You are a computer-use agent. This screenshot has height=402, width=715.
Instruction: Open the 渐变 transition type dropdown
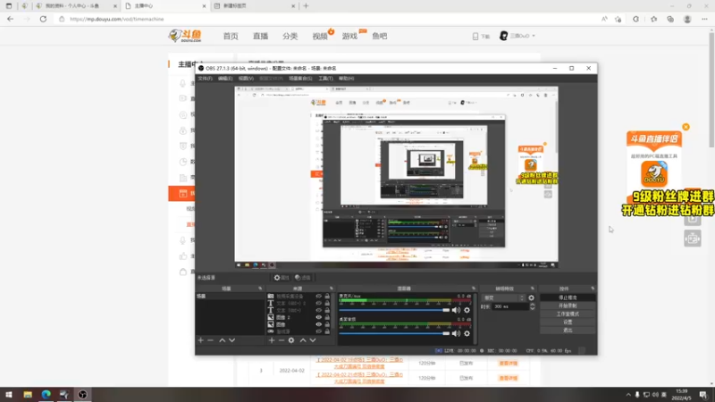503,297
